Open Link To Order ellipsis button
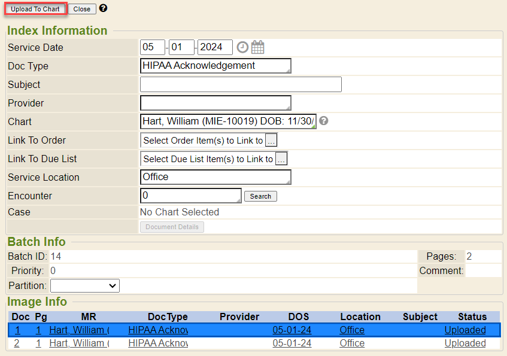This screenshot has width=507, height=356. [271, 141]
